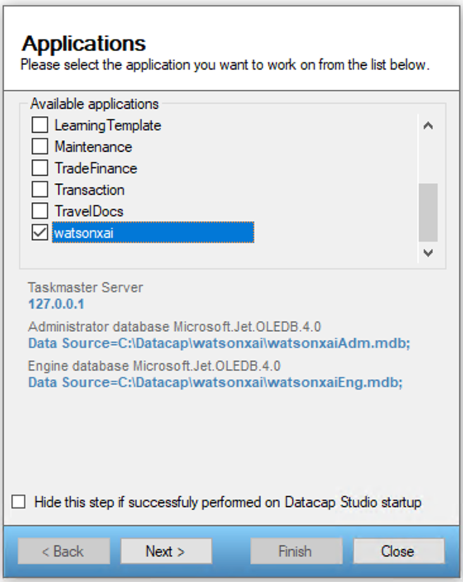The width and height of the screenshot is (463, 582).
Task: Check the Maintenance application checkbox
Action: coord(40,147)
